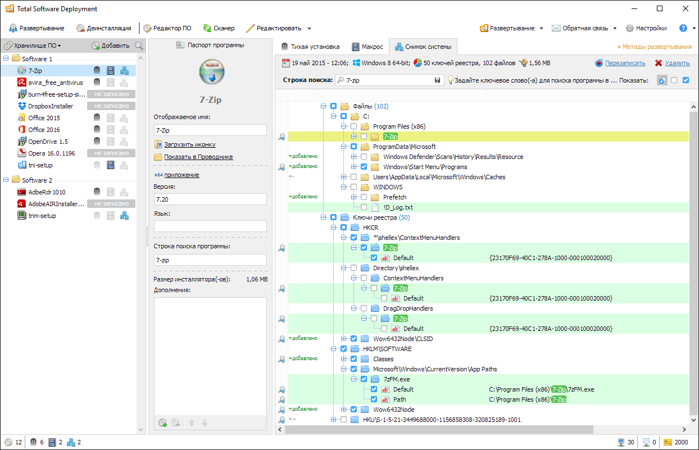Screen dimensions: 699x450
Task: Open the Scanner tool in the toolbar
Action: (219, 28)
